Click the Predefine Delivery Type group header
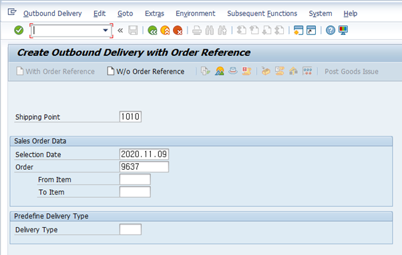This screenshot has height=255, width=402. (201, 216)
